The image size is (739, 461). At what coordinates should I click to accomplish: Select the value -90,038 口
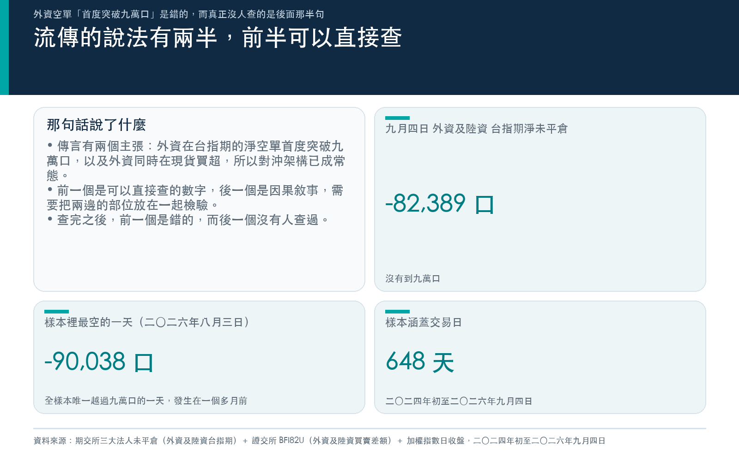click(99, 361)
